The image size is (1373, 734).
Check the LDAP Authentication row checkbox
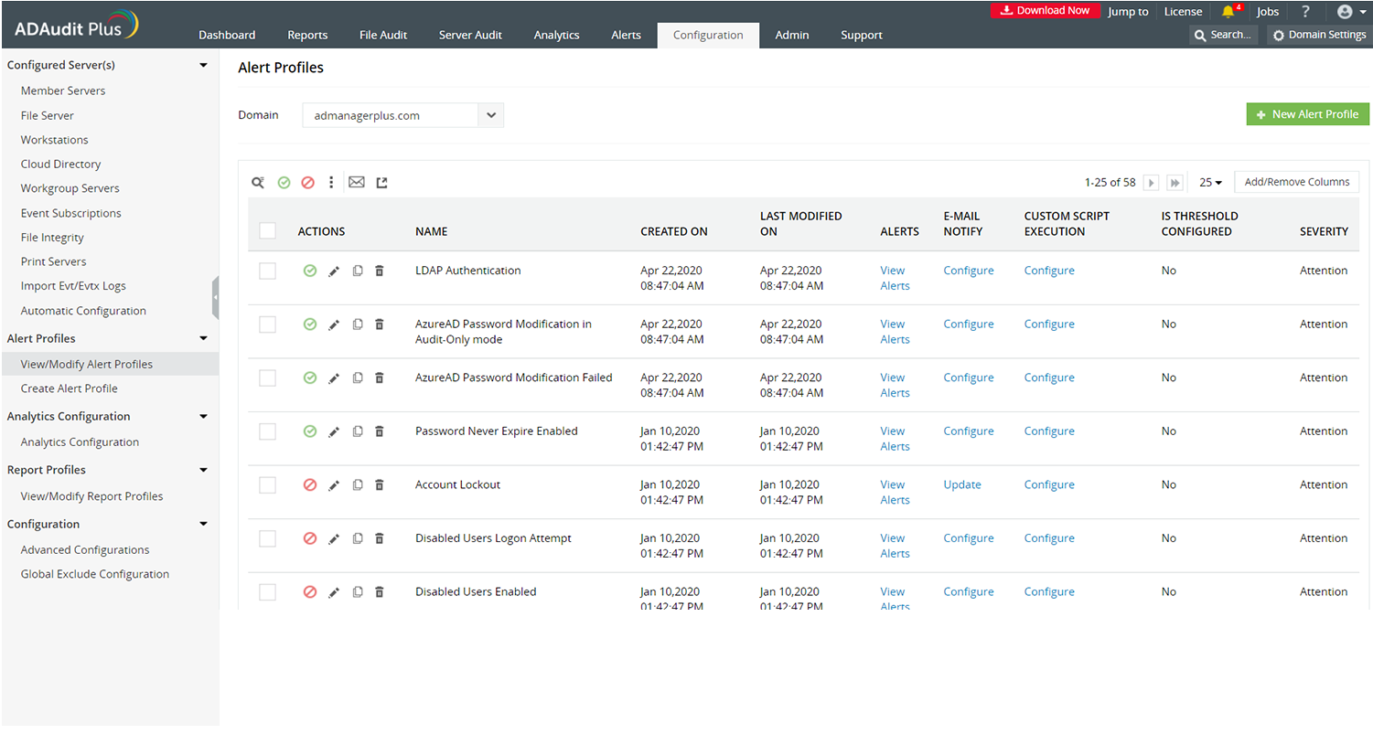point(267,271)
